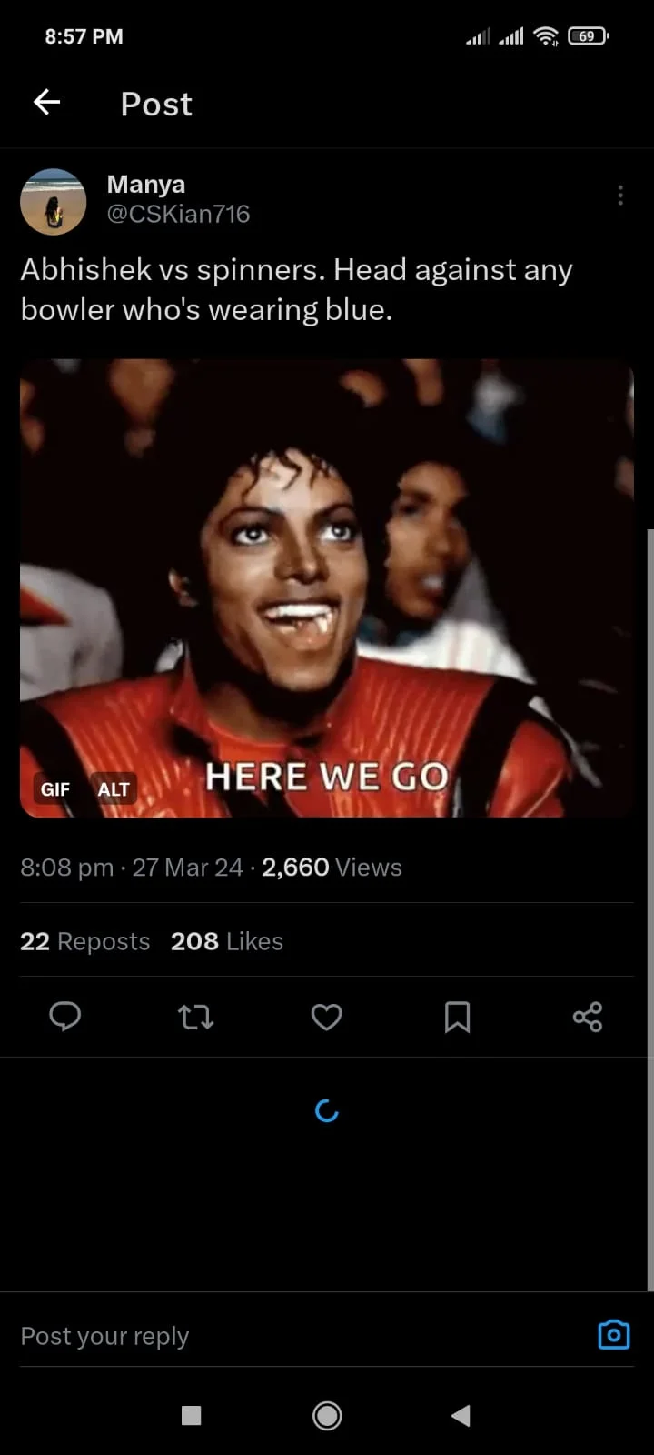The image size is (654, 1455).
Task: Tap the repost arrows icon
Action: [x=195, y=1017]
